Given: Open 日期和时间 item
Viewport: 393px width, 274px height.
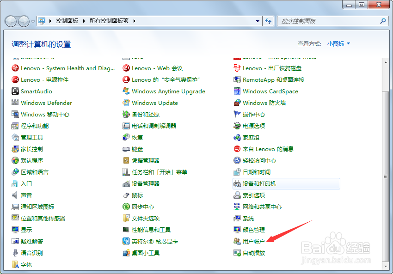Looking at the screenshot, I should [x=252, y=172].
